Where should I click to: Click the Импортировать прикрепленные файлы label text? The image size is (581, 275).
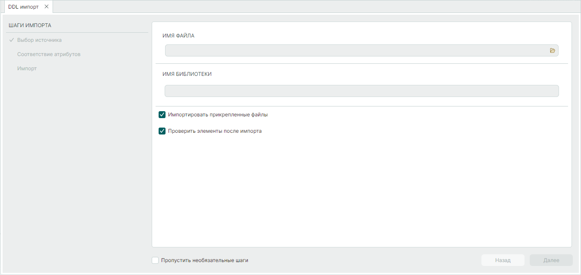click(218, 115)
